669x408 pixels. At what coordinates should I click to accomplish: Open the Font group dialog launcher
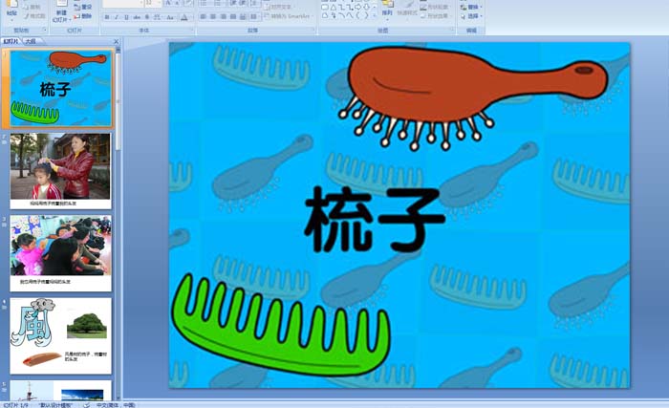[x=192, y=30]
